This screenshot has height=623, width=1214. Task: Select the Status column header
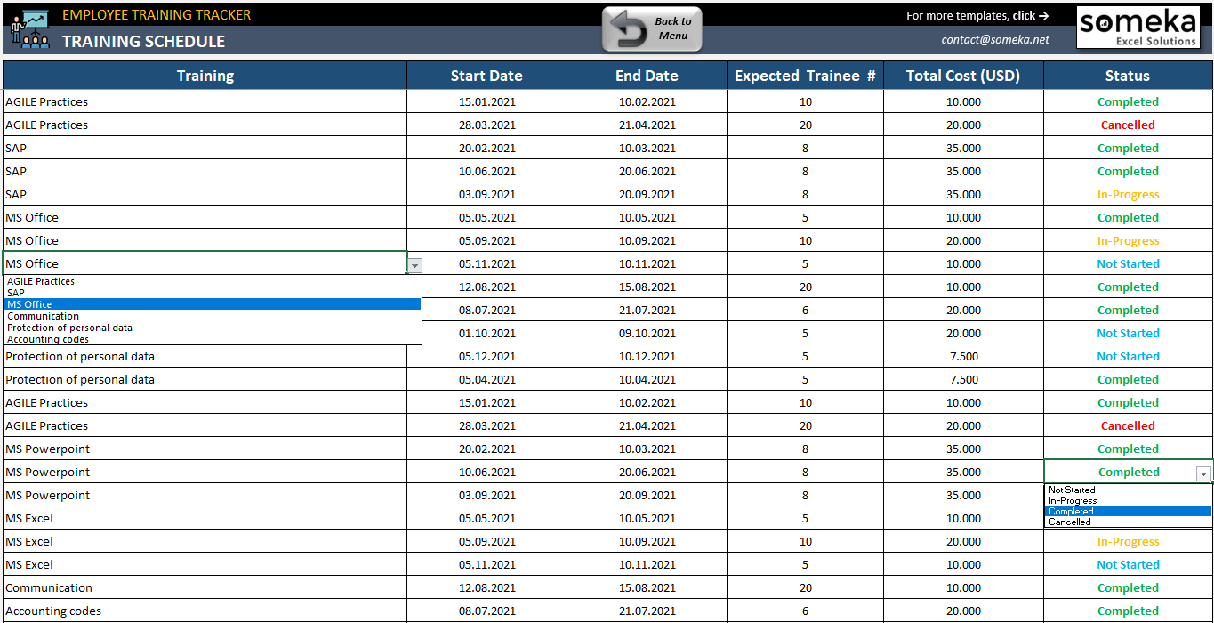click(x=1128, y=76)
